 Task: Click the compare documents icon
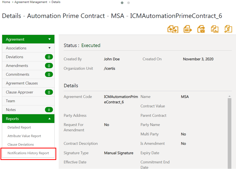pos(173,29)
